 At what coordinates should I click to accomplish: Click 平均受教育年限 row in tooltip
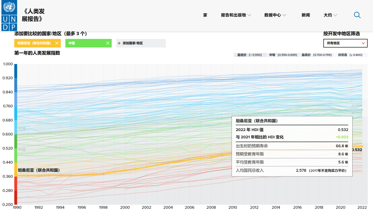tap(292, 162)
